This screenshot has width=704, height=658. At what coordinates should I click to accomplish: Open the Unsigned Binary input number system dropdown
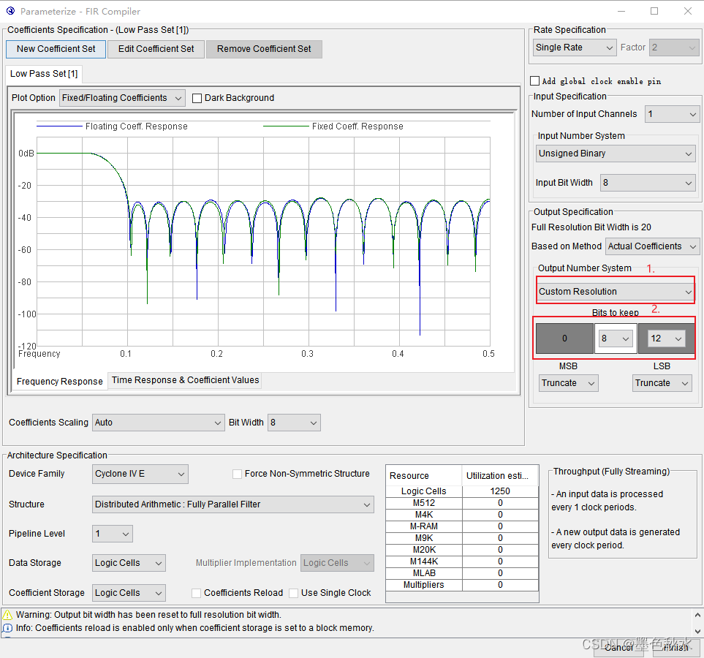point(616,154)
